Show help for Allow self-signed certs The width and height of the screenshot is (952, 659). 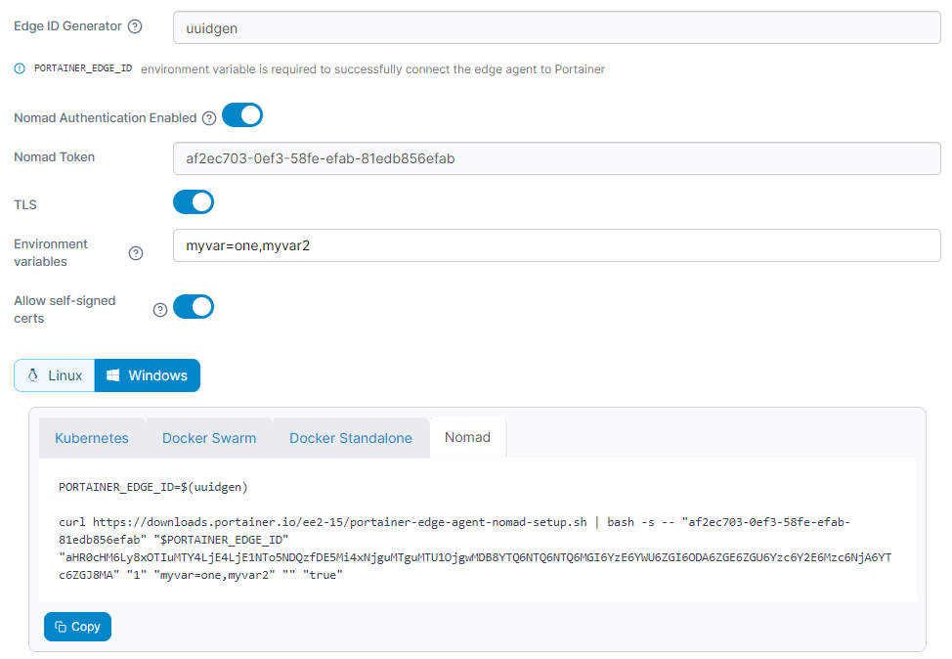coord(160,310)
